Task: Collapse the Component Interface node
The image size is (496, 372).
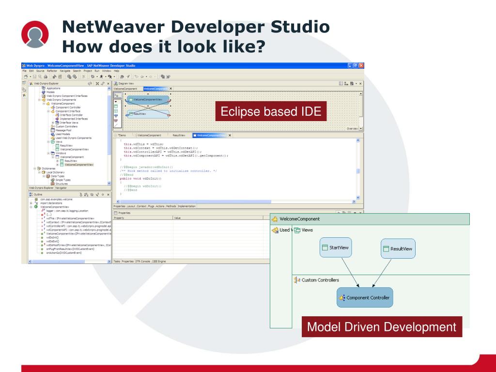Action: tap(48, 111)
